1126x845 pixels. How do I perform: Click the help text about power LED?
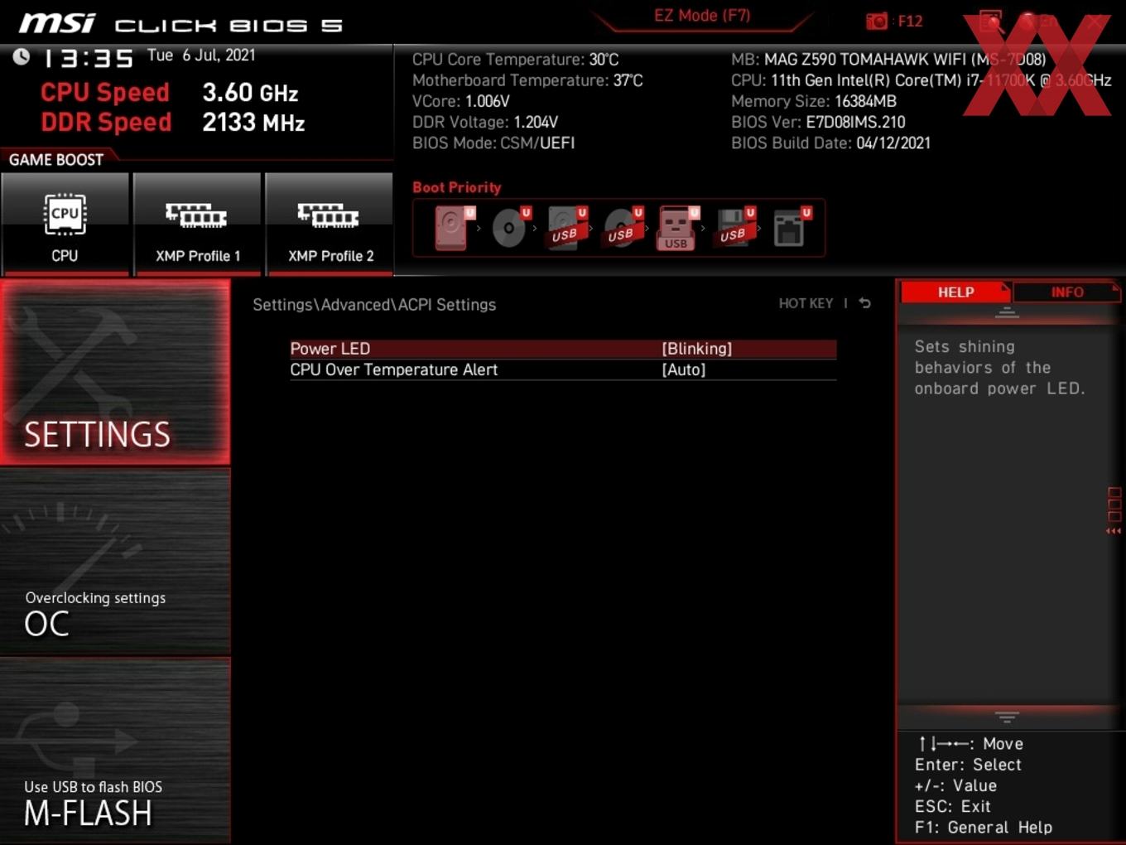[x=999, y=368]
